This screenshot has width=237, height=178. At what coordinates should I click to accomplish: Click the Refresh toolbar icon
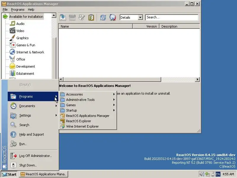click(103, 18)
